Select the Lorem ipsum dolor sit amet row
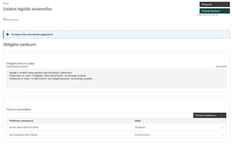The image size is (232, 145). pyautogui.click(x=24, y=127)
